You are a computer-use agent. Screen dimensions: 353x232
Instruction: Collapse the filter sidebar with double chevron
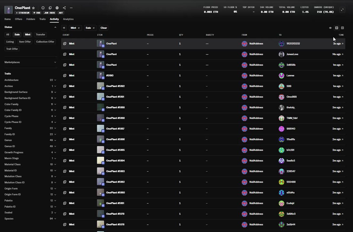pyautogui.click(x=64, y=28)
